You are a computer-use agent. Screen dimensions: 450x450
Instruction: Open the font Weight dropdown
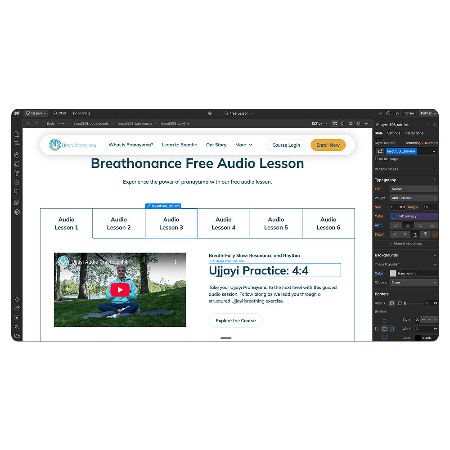coord(413,198)
